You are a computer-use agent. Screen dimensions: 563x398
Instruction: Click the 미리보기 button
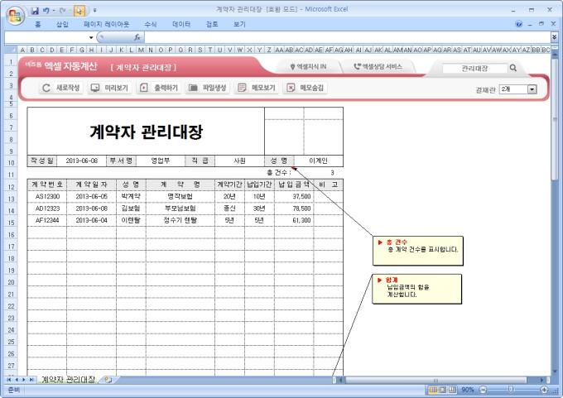(x=110, y=88)
